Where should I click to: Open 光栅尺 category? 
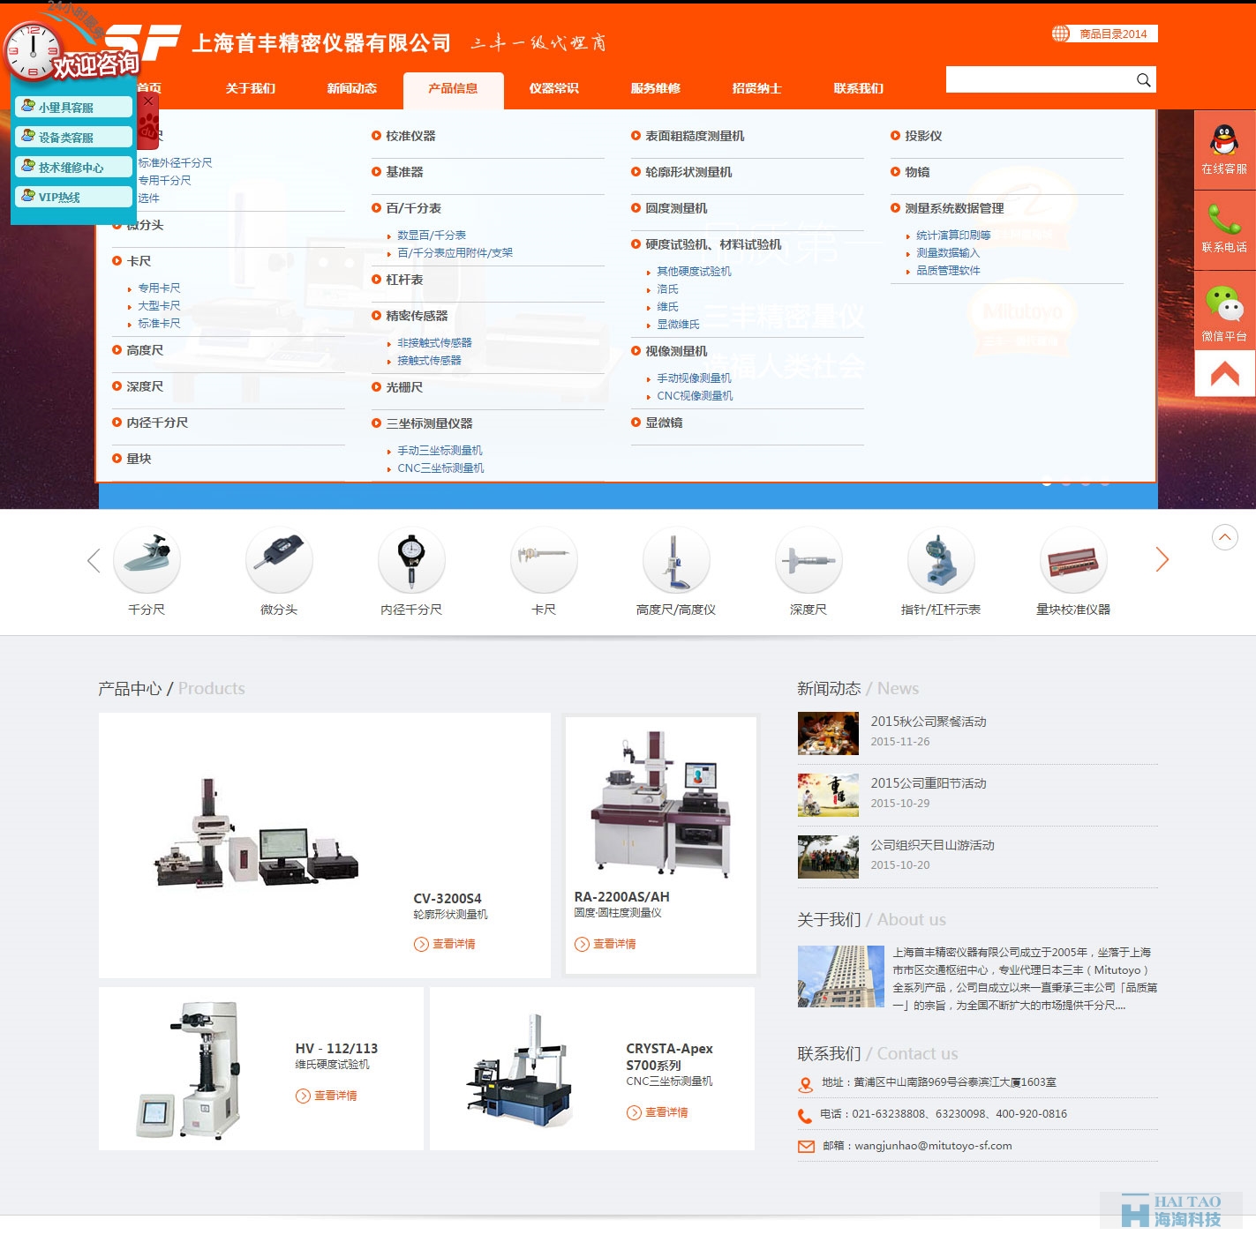pyautogui.click(x=404, y=387)
